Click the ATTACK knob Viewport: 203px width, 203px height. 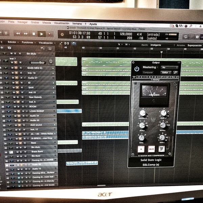(x=142, y=125)
